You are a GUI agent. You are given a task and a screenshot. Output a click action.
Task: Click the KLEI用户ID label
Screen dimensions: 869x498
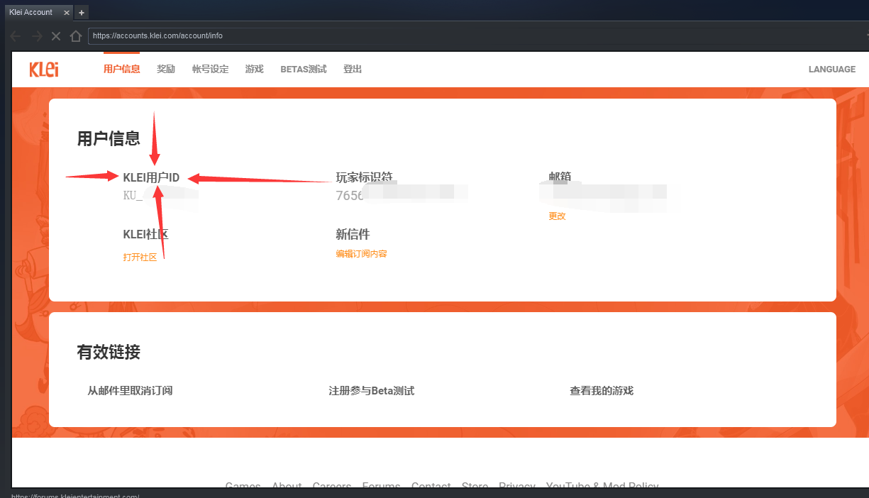click(151, 177)
